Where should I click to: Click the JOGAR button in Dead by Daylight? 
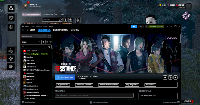(187, 101)
